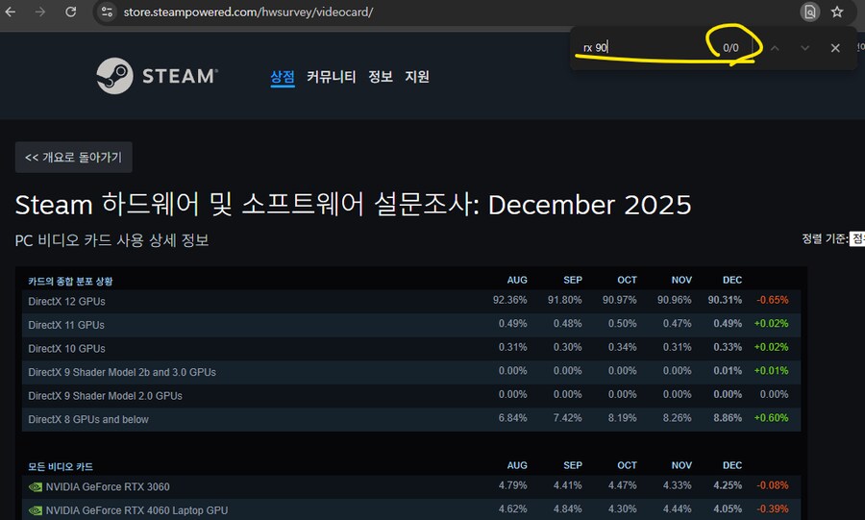Screen dimensions: 865x520
Task: Click the find-in-page lens icon in address bar
Action: pyautogui.click(x=810, y=12)
